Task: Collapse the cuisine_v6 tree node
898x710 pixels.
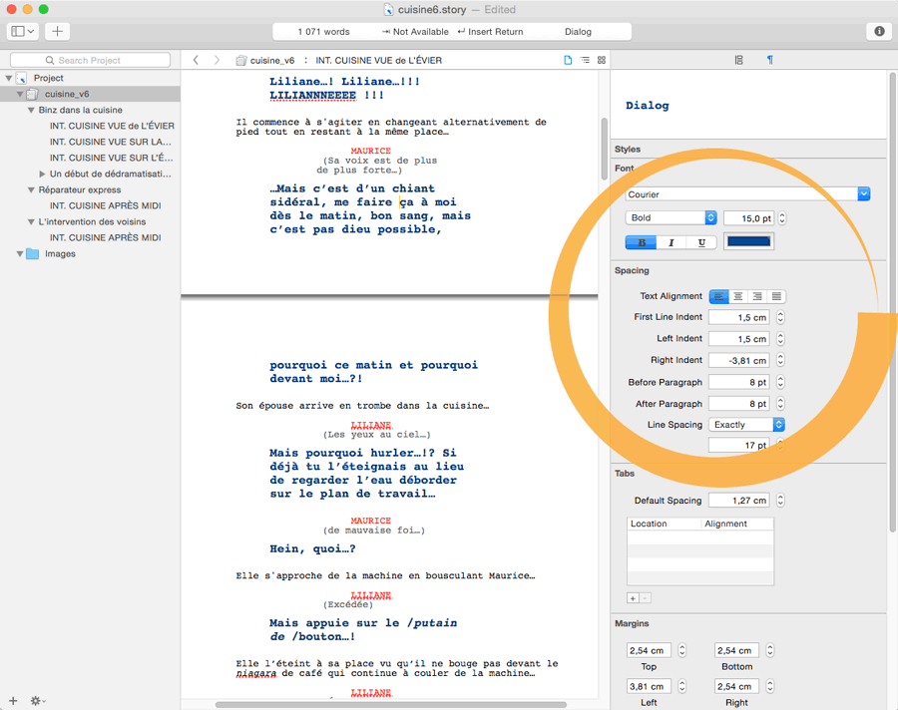Action: pyautogui.click(x=20, y=94)
